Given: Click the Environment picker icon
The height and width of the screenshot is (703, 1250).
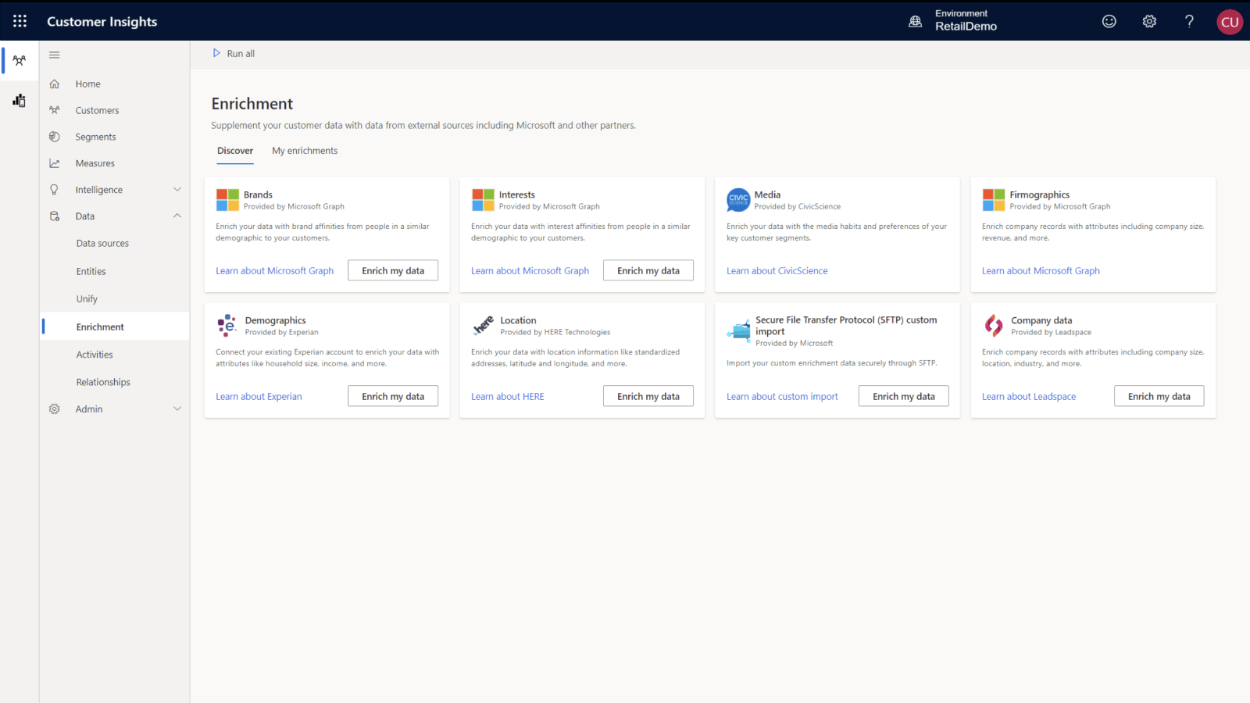Looking at the screenshot, I should tap(915, 21).
